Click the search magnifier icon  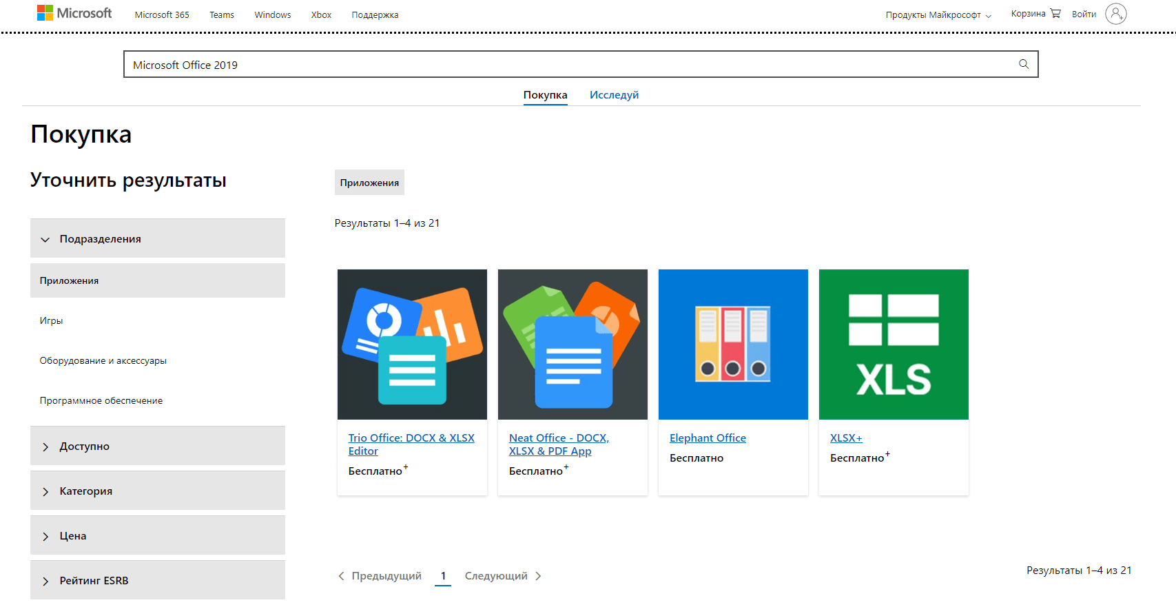point(1024,64)
